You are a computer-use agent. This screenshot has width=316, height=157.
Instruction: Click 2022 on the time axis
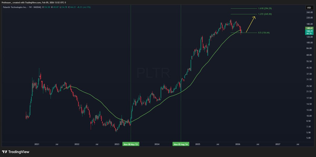pyautogui.click(x=77, y=144)
